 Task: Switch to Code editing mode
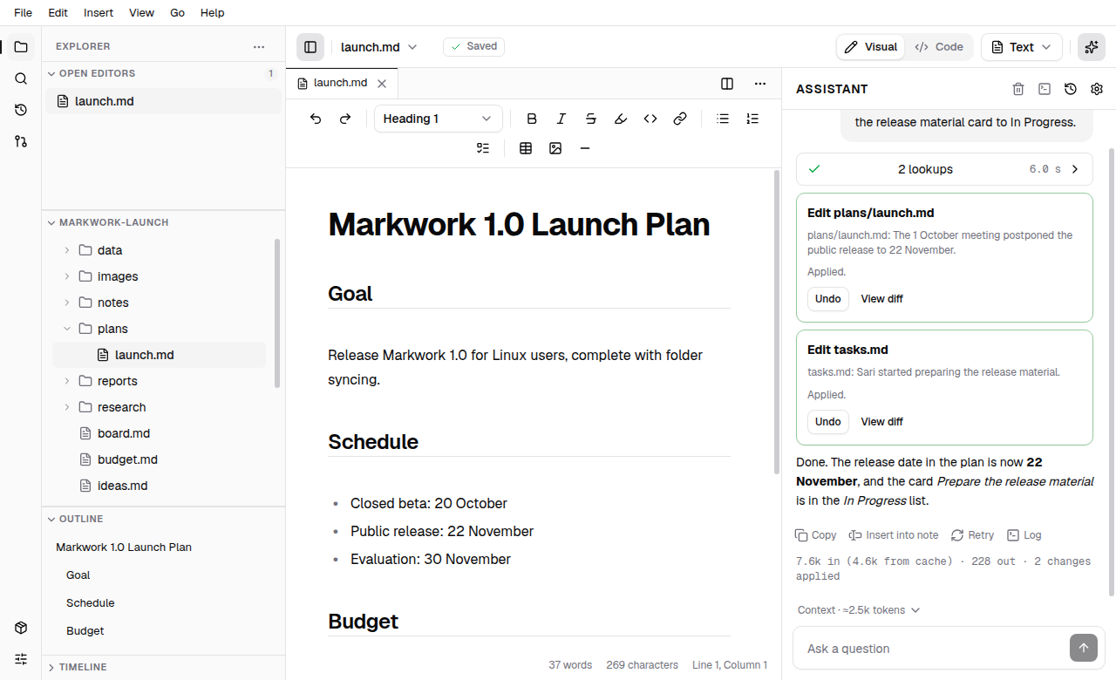click(939, 47)
